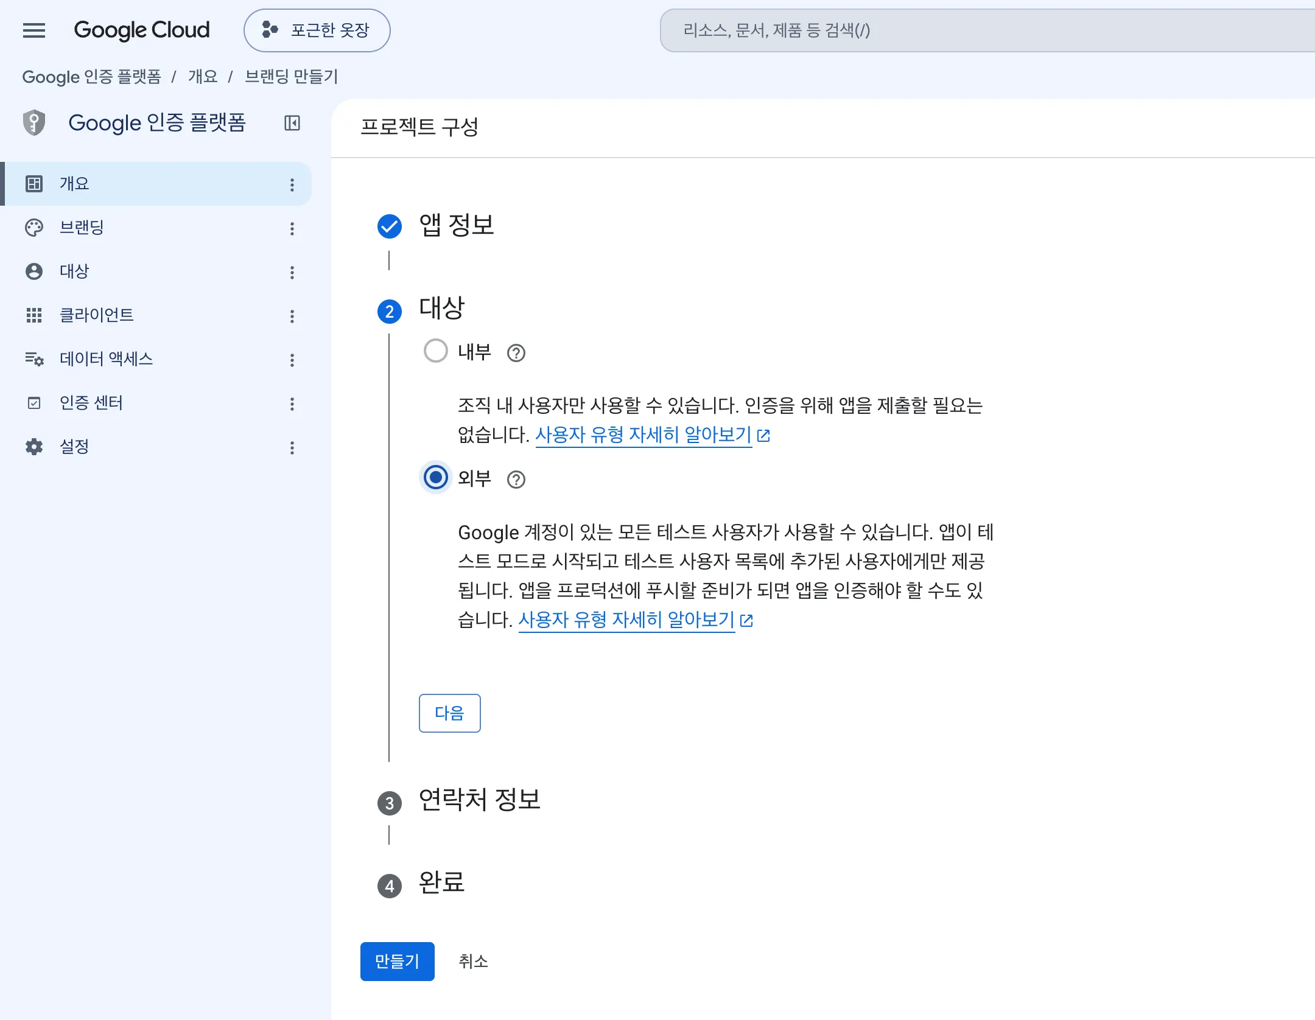Click the 인증 센터 checkbox icon
The width and height of the screenshot is (1315, 1020).
[34, 403]
